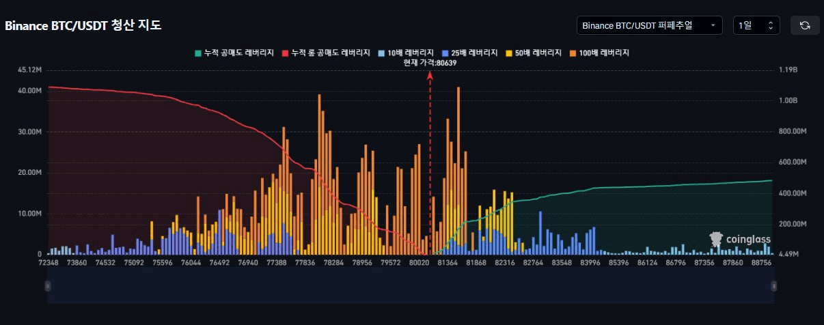This screenshot has height=325, width=824.
Task: Click the 20.00M left axis label
Action: click(29, 172)
